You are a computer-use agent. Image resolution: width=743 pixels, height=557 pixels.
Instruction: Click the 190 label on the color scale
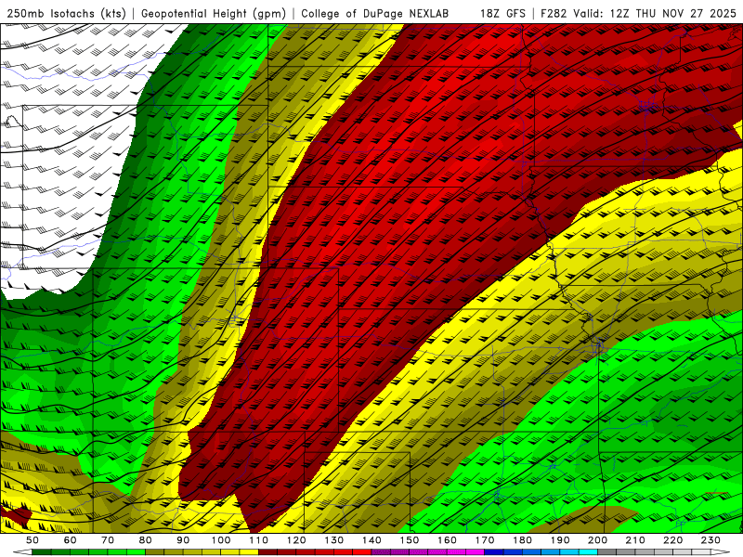[560, 540]
